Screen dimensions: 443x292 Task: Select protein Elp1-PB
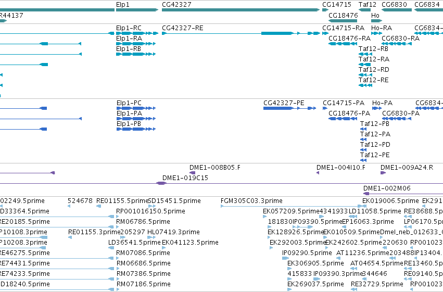[x=136, y=129]
